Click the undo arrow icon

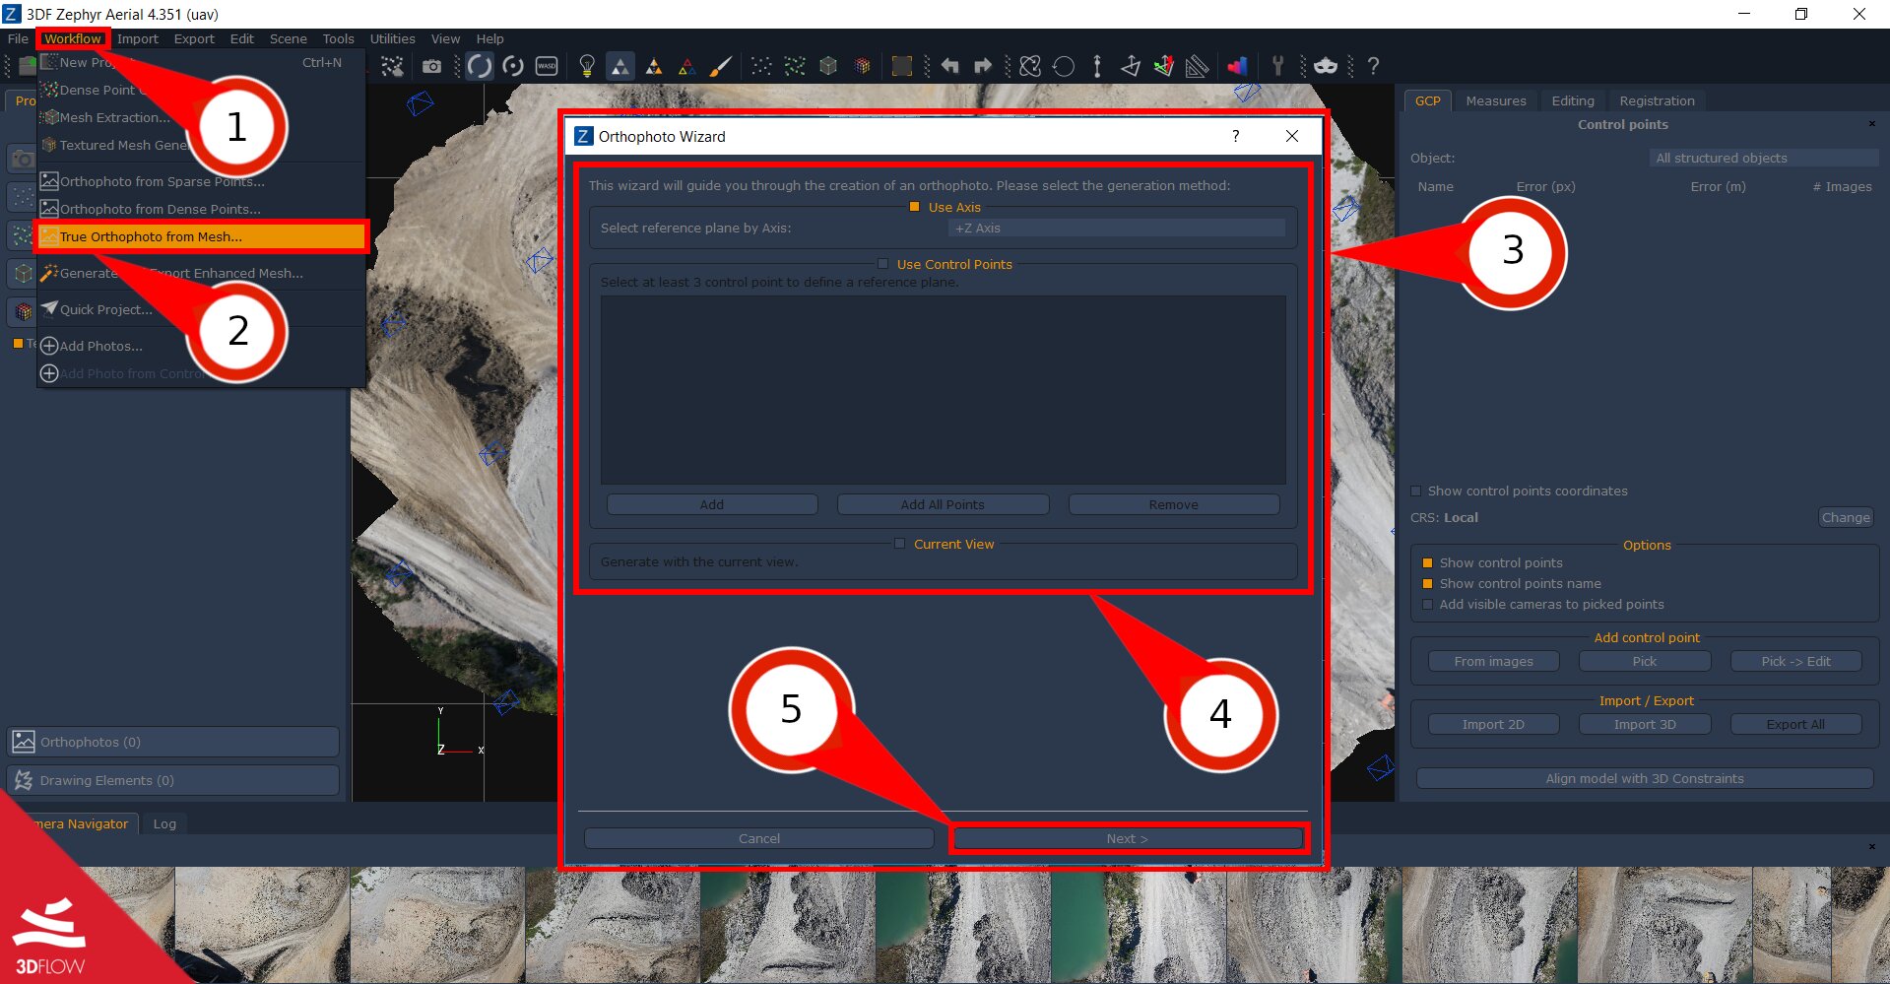click(949, 66)
